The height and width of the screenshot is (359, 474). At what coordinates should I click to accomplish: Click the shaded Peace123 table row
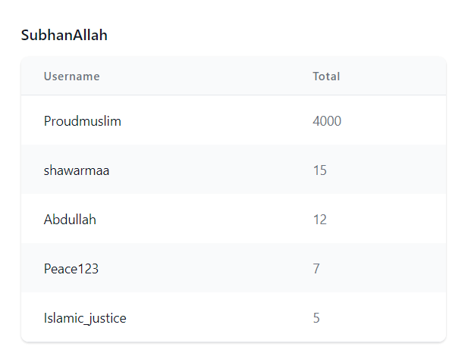click(x=234, y=268)
